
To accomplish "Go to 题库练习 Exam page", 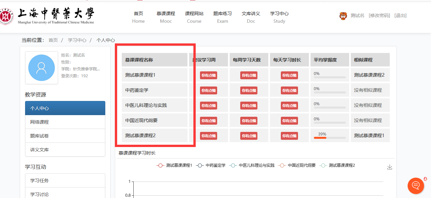I will [x=222, y=17].
